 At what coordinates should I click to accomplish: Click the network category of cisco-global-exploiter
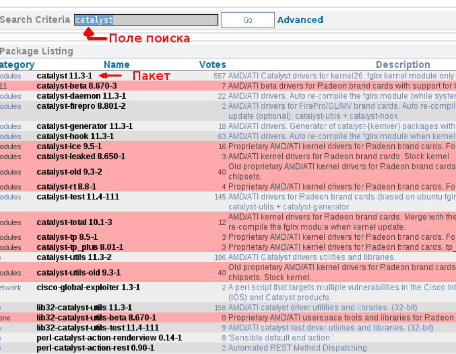click(x=11, y=288)
